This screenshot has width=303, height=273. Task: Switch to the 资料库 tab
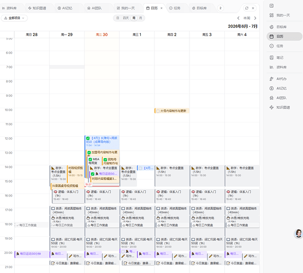point(9,8)
